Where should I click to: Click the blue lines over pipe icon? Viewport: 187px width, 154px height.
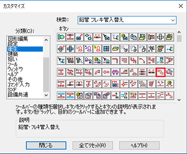click(x=169, y=72)
